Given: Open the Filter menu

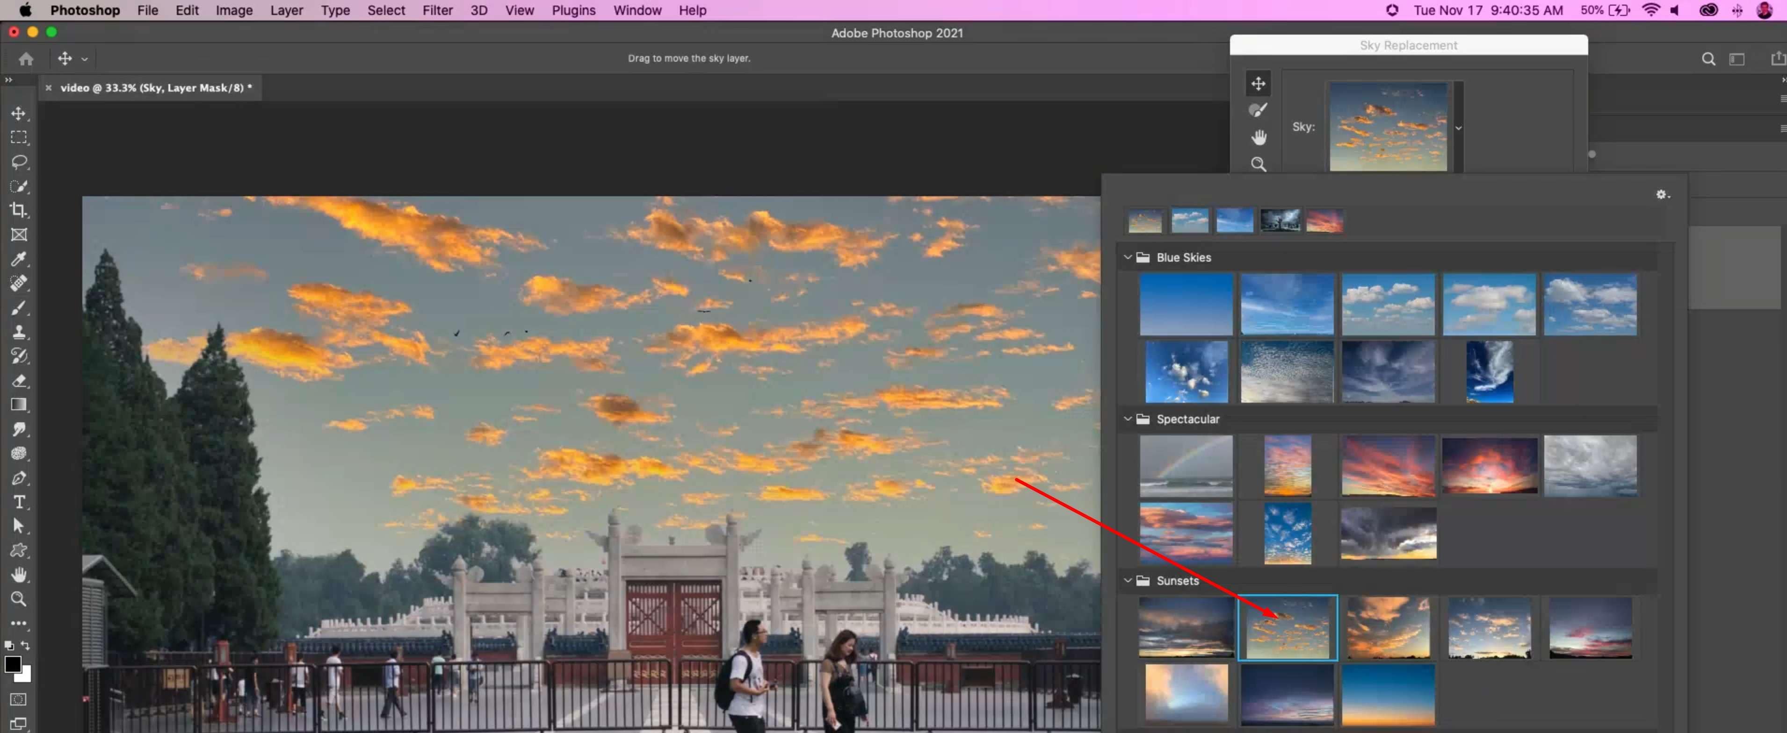Looking at the screenshot, I should pyautogui.click(x=437, y=10).
